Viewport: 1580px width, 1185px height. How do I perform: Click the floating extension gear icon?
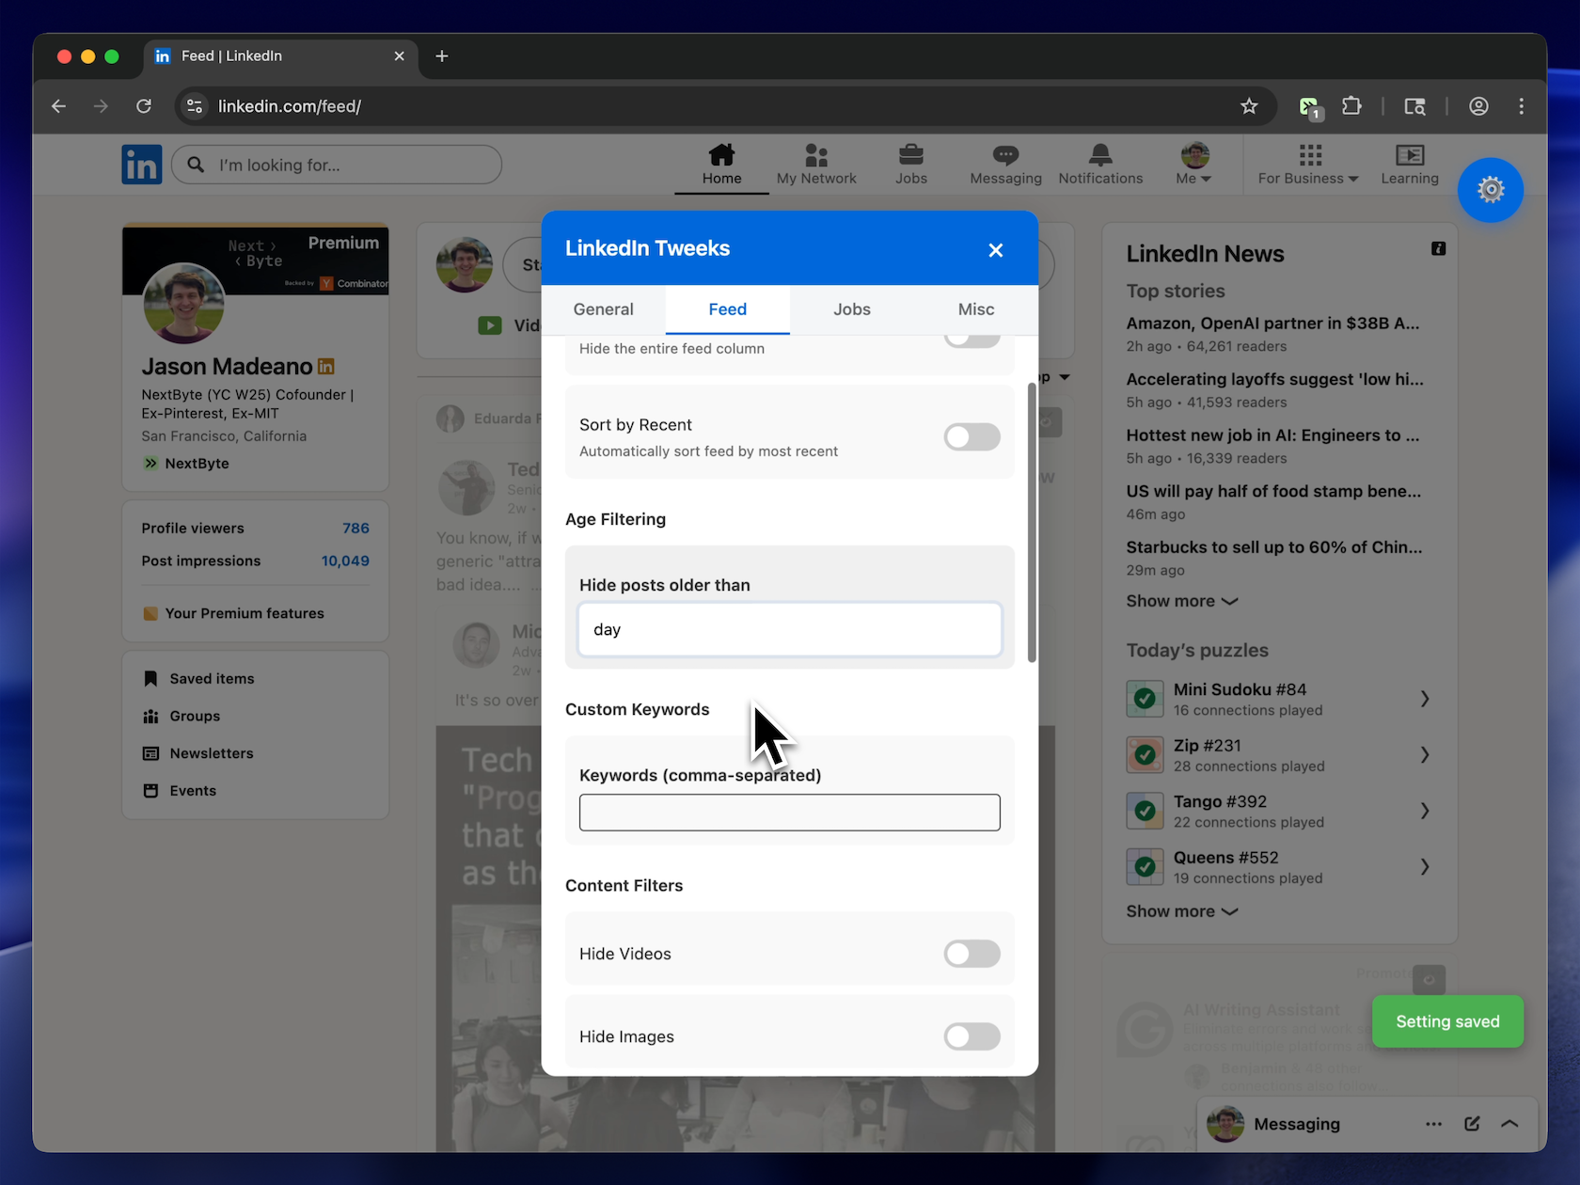[1491, 190]
